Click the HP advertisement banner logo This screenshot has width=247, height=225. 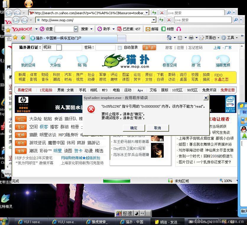(23, 100)
